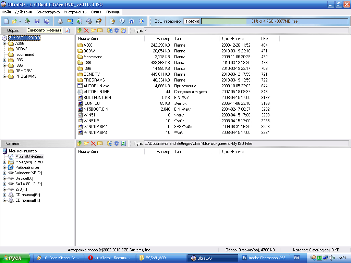Click red X Delete icon in image toolbar
Image resolution: width=351 pixels, height=263 pixels.
click(x=86, y=30)
